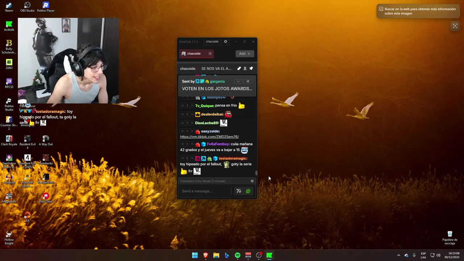Ban icon on Tv_Quique's message

click(x=182, y=106)
